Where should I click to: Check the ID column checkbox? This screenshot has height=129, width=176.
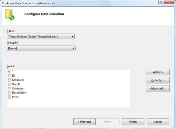(9, 76)
